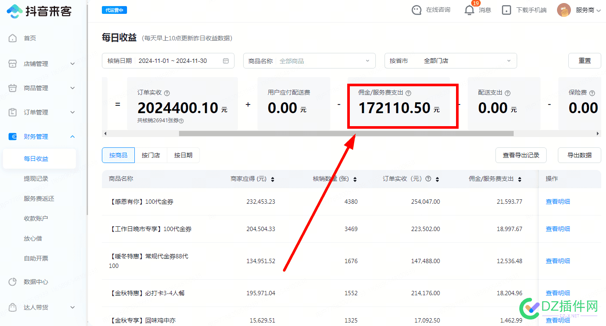This screenshot has height=326, width=606.
Task: Open the 全部门店 store dropdown
Action: click(450, 61)
